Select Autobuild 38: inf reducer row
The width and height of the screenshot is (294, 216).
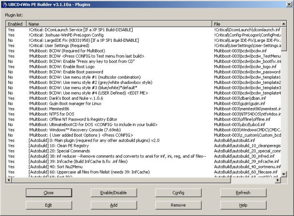click(x=143, y=156)
